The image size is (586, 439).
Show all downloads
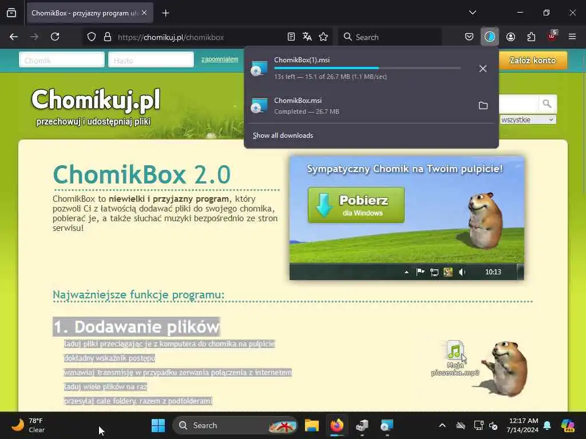283,135
